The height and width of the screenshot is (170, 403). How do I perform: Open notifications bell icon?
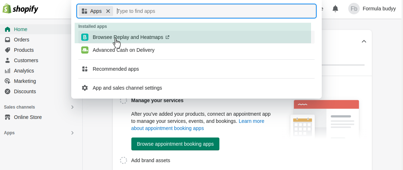click(335, 9)
